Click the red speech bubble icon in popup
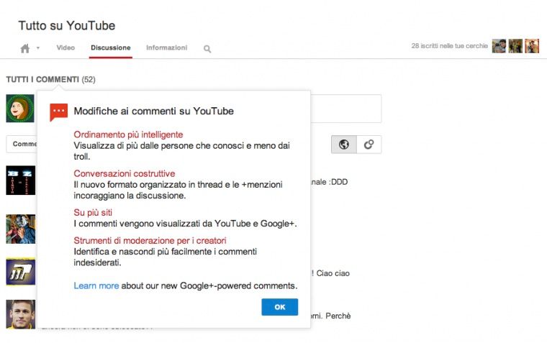Screen dimensions: 547x343 click(x=58, y=112)
